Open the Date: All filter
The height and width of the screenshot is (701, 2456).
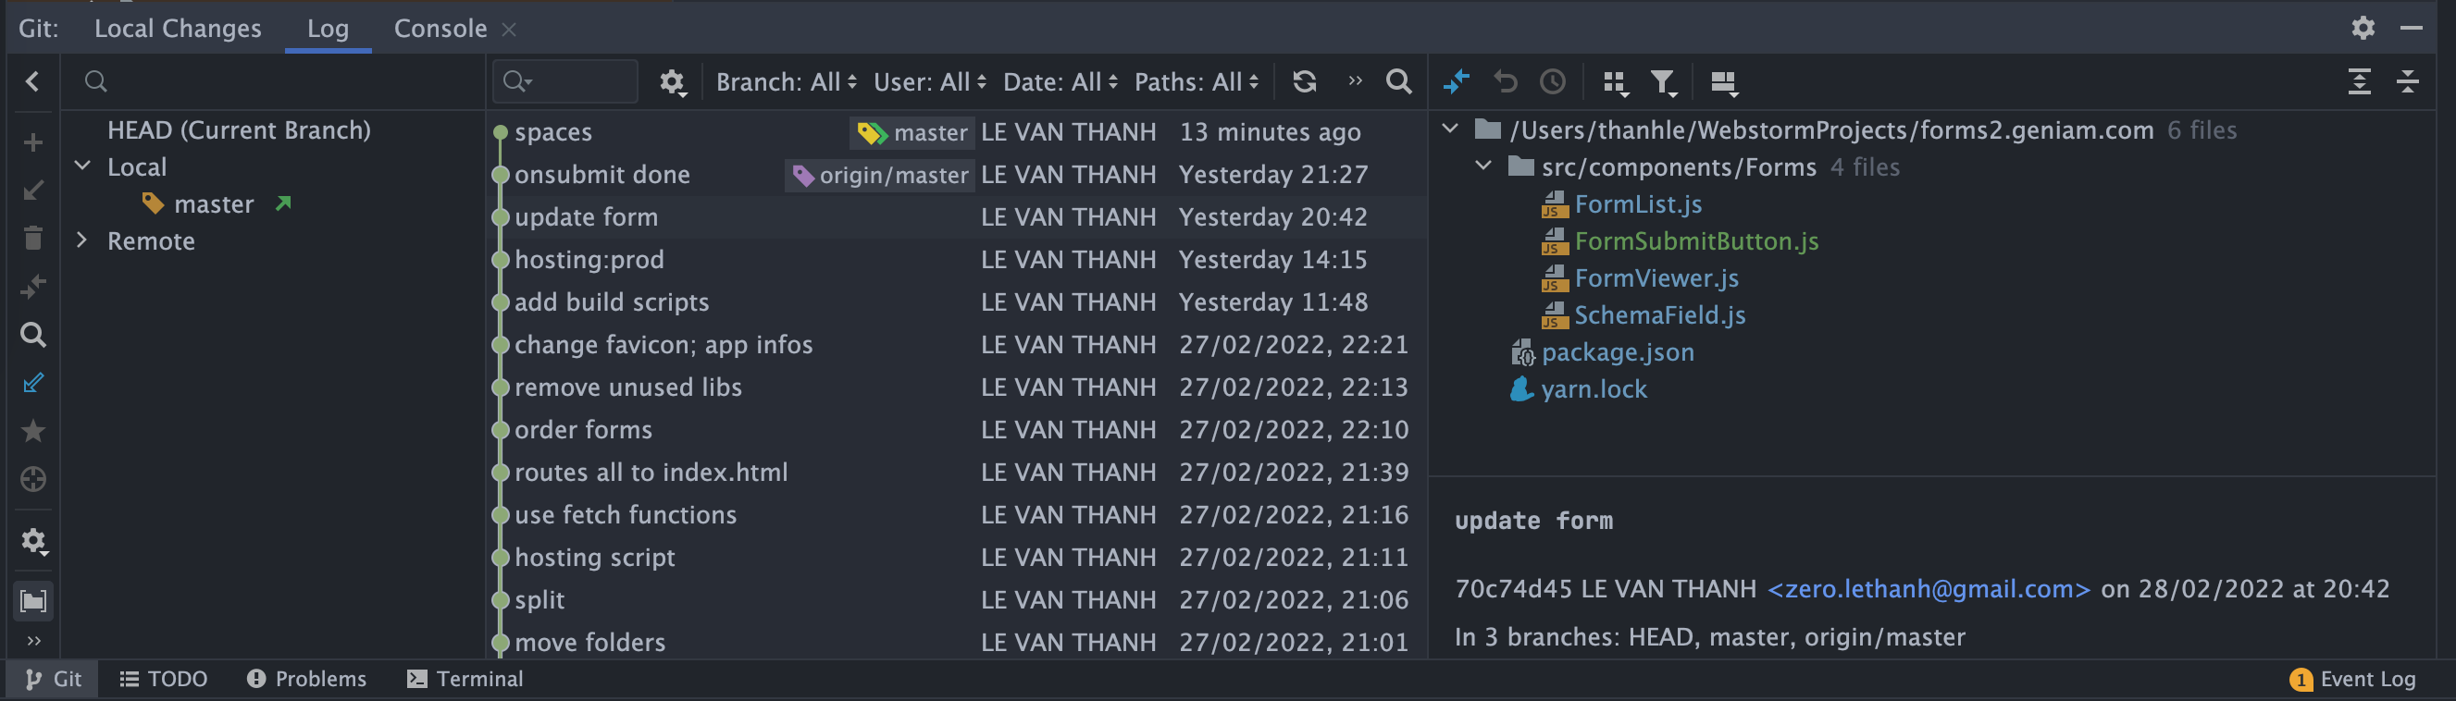(1061, 83)
